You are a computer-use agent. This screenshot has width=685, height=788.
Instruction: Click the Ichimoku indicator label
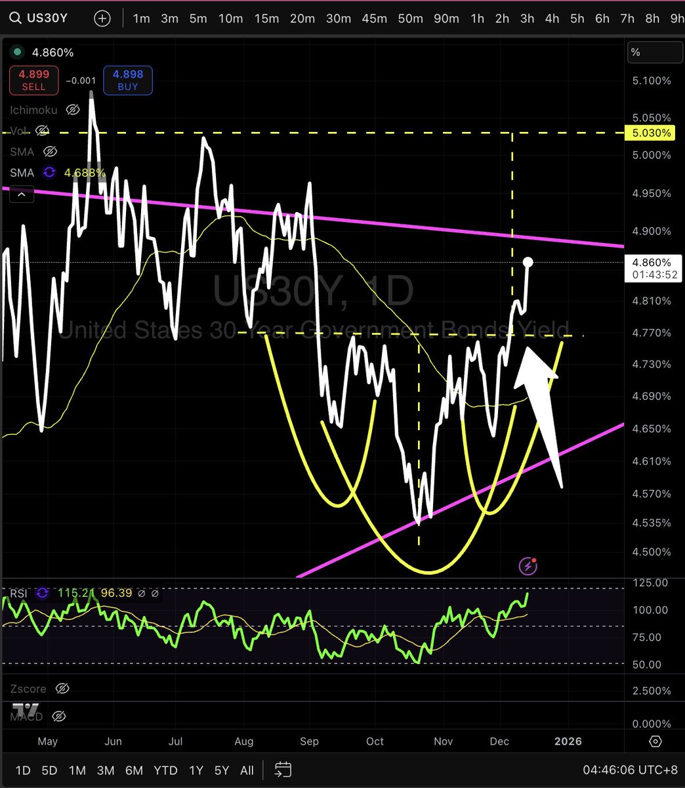[33, 110]
